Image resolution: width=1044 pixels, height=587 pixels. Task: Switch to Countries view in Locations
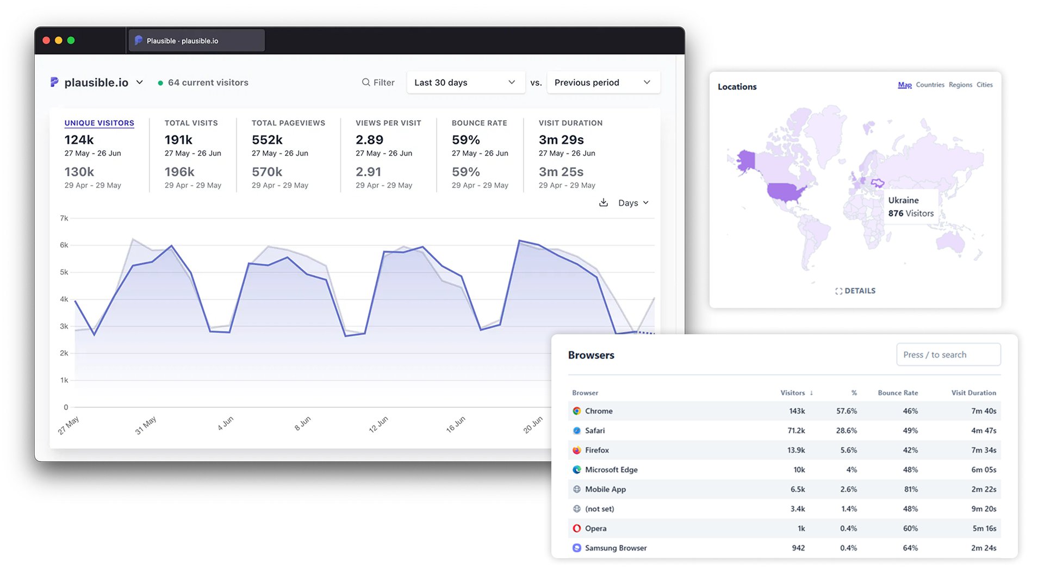click(x=930, y=85)
